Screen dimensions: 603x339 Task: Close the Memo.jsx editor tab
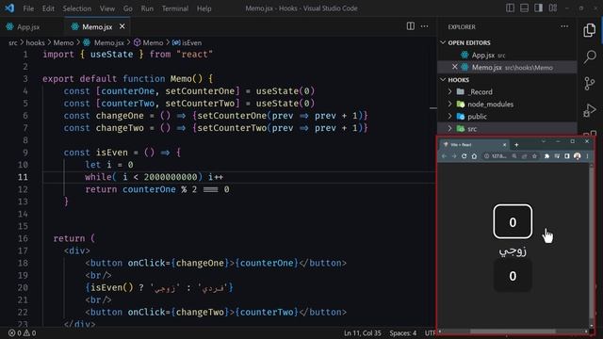click(x=122, y=26)
